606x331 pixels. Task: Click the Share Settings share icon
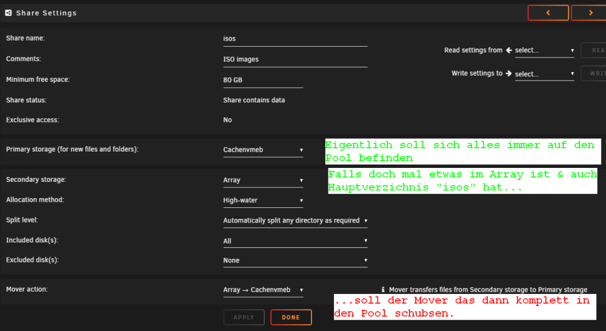(8, 13)
